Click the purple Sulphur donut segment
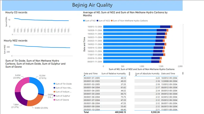The width and height of the screenshot is (204, 114). (20, 99)
